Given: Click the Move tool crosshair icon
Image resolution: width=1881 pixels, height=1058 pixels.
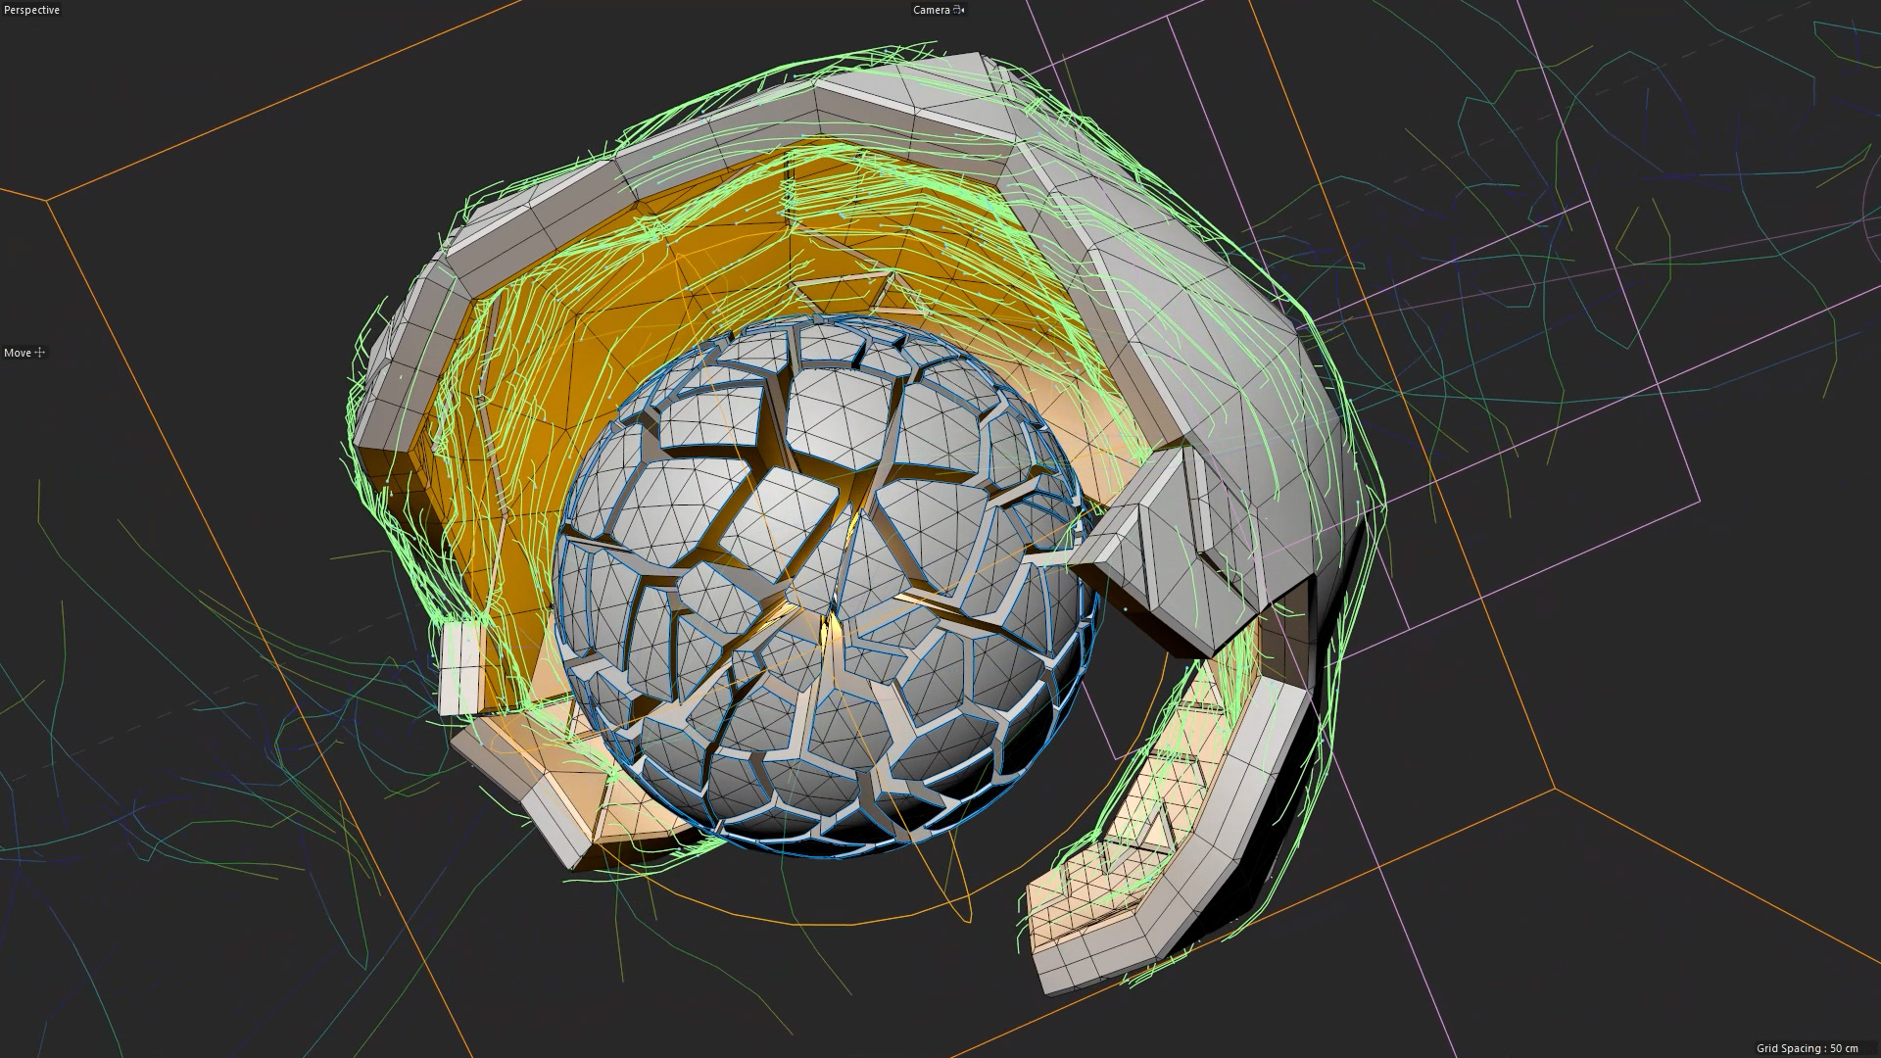Looking at the screenshot, I should coord(40,353).
